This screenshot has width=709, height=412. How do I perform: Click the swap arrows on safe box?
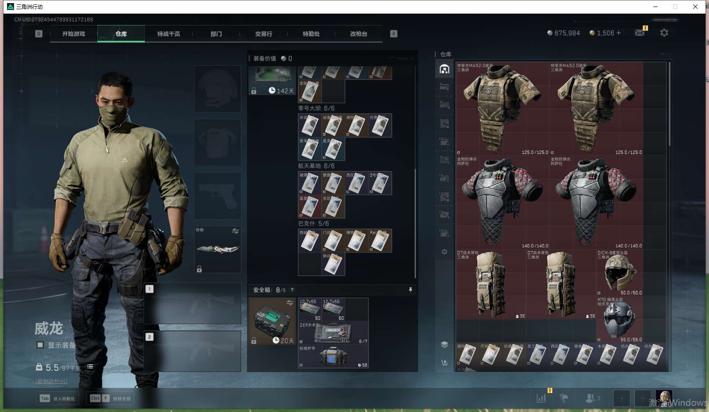(x=290, y=303)
